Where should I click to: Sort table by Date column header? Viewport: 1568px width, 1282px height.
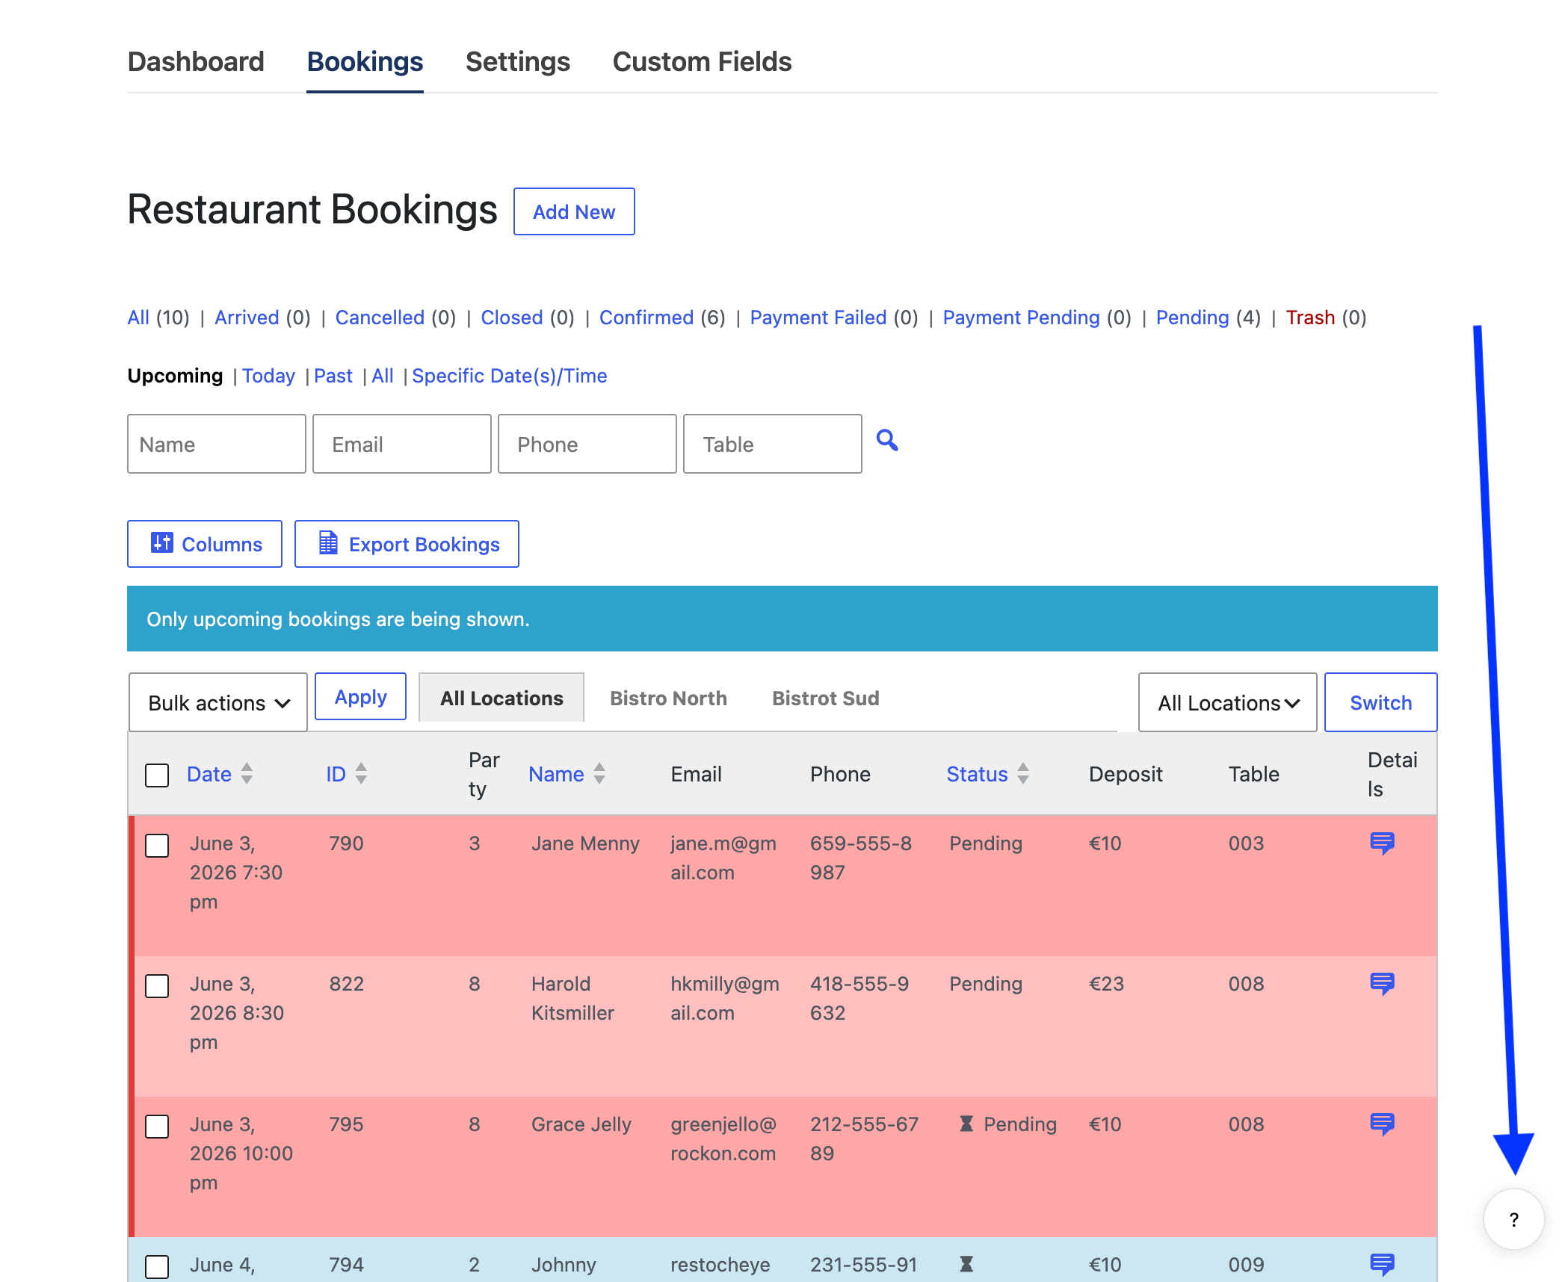pos(209,774)
